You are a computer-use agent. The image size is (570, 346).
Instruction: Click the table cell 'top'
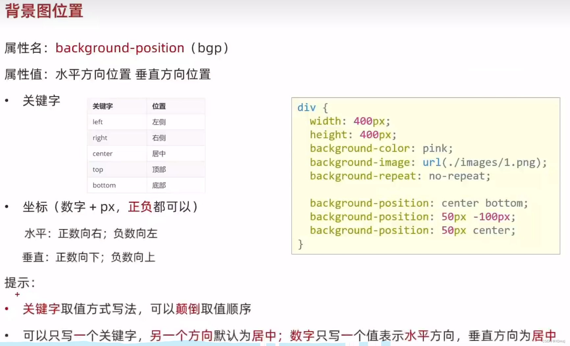pyautogui.click(x=117, y=169)
